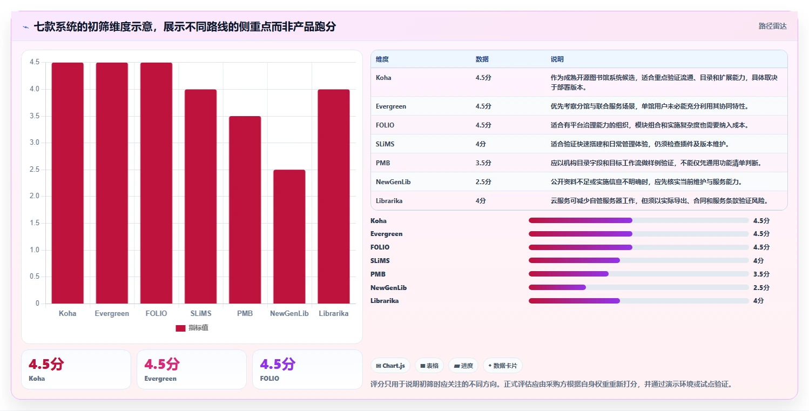This screenshot has height=411, width=809.
Task: Select the FOLIO table row name
Action: [x=385, y=125]
